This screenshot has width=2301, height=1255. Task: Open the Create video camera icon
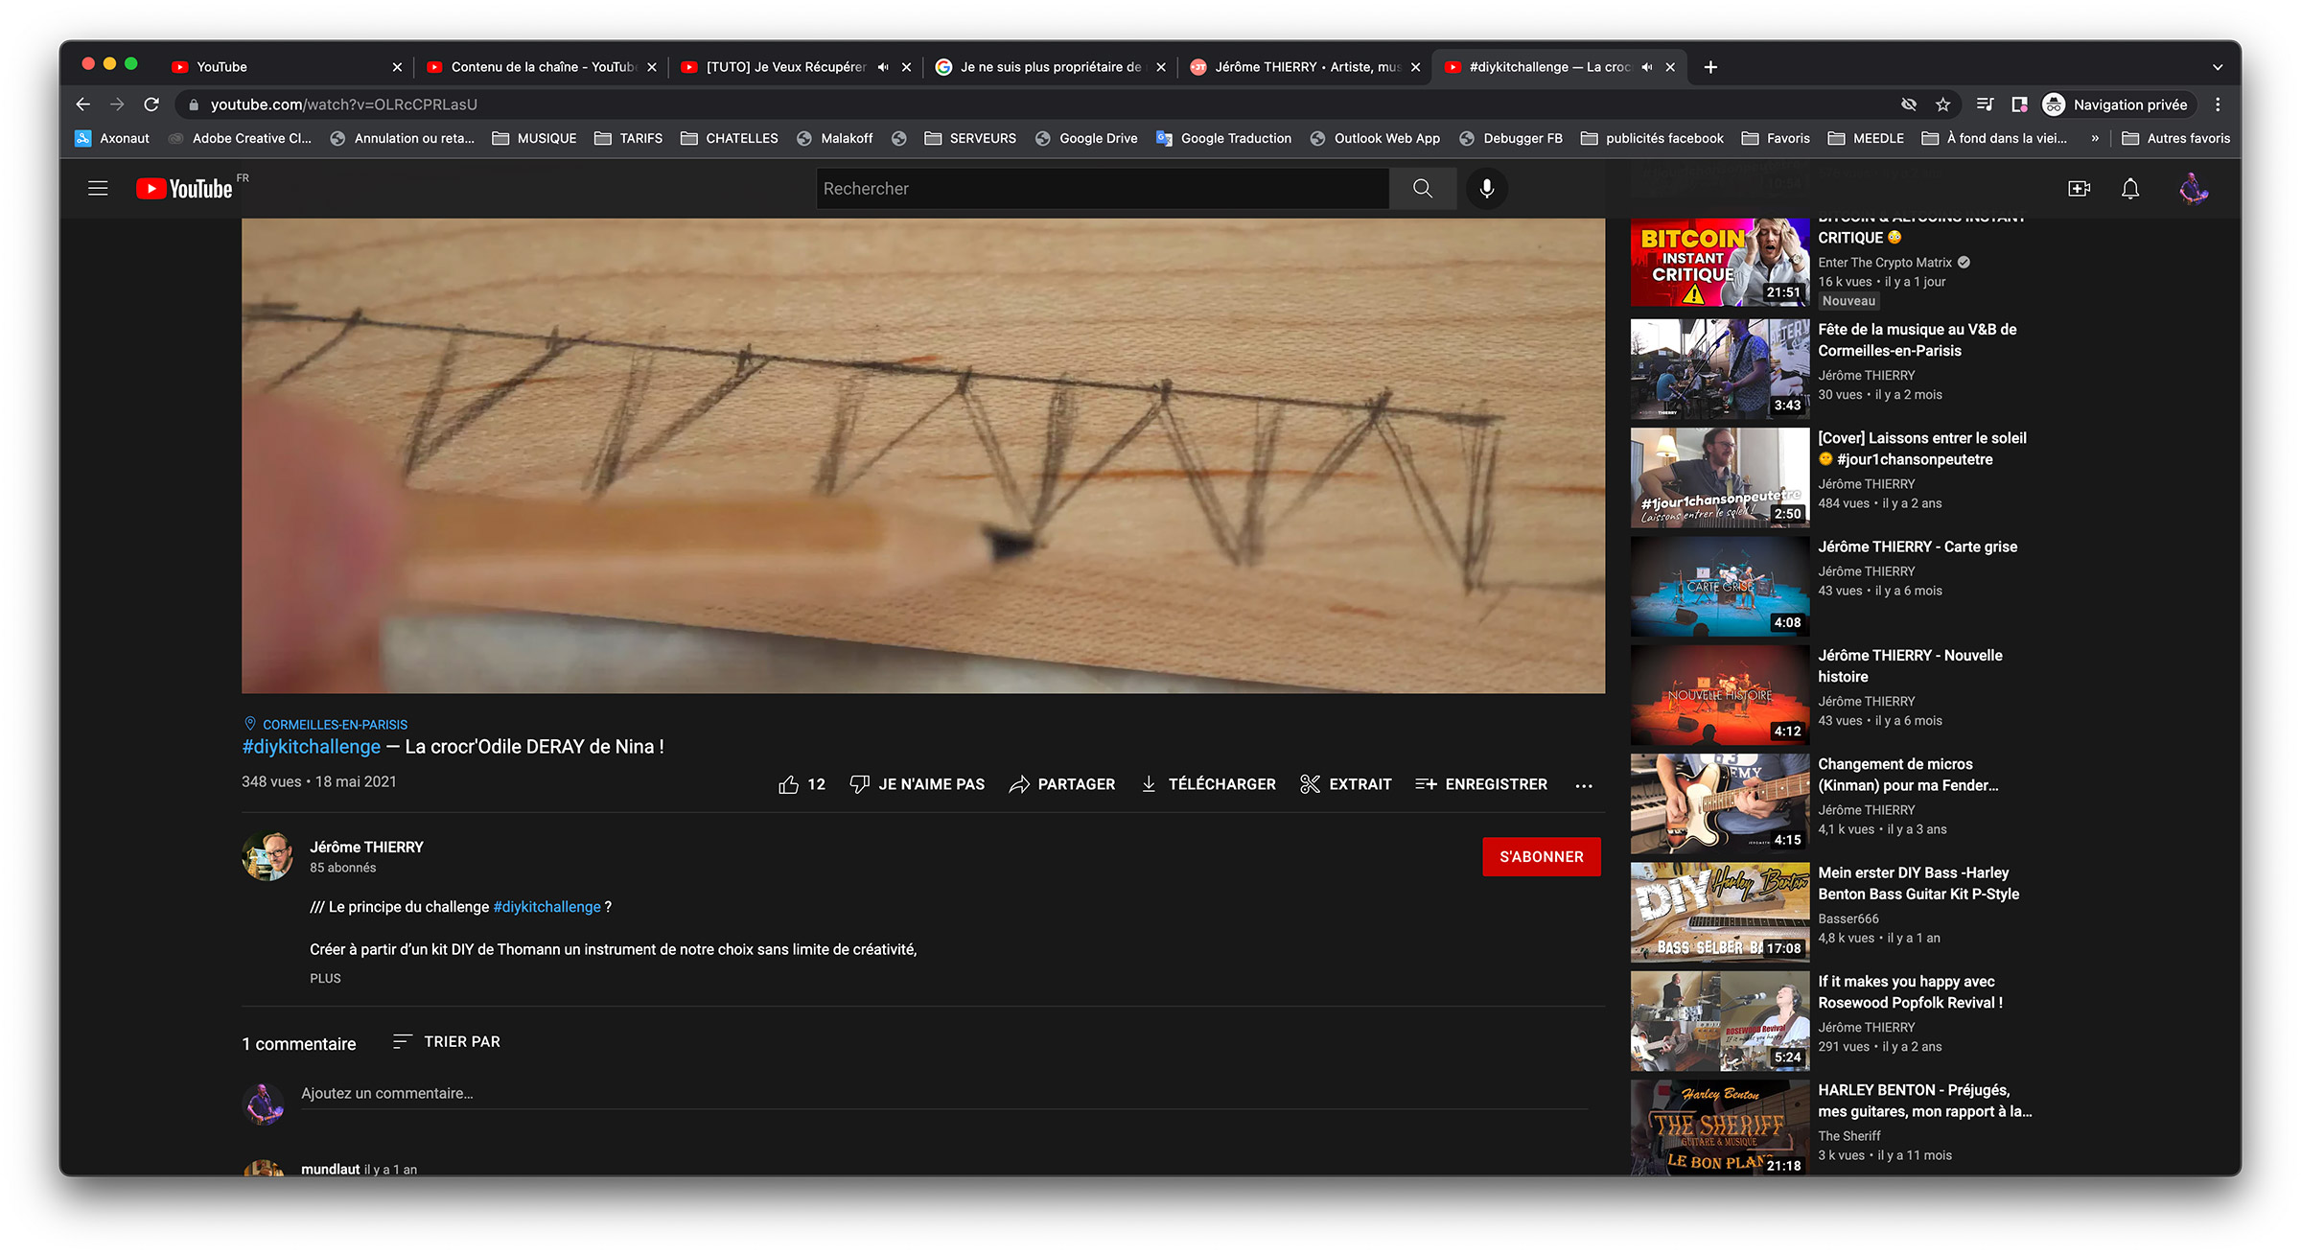[x=2079, y=189]
